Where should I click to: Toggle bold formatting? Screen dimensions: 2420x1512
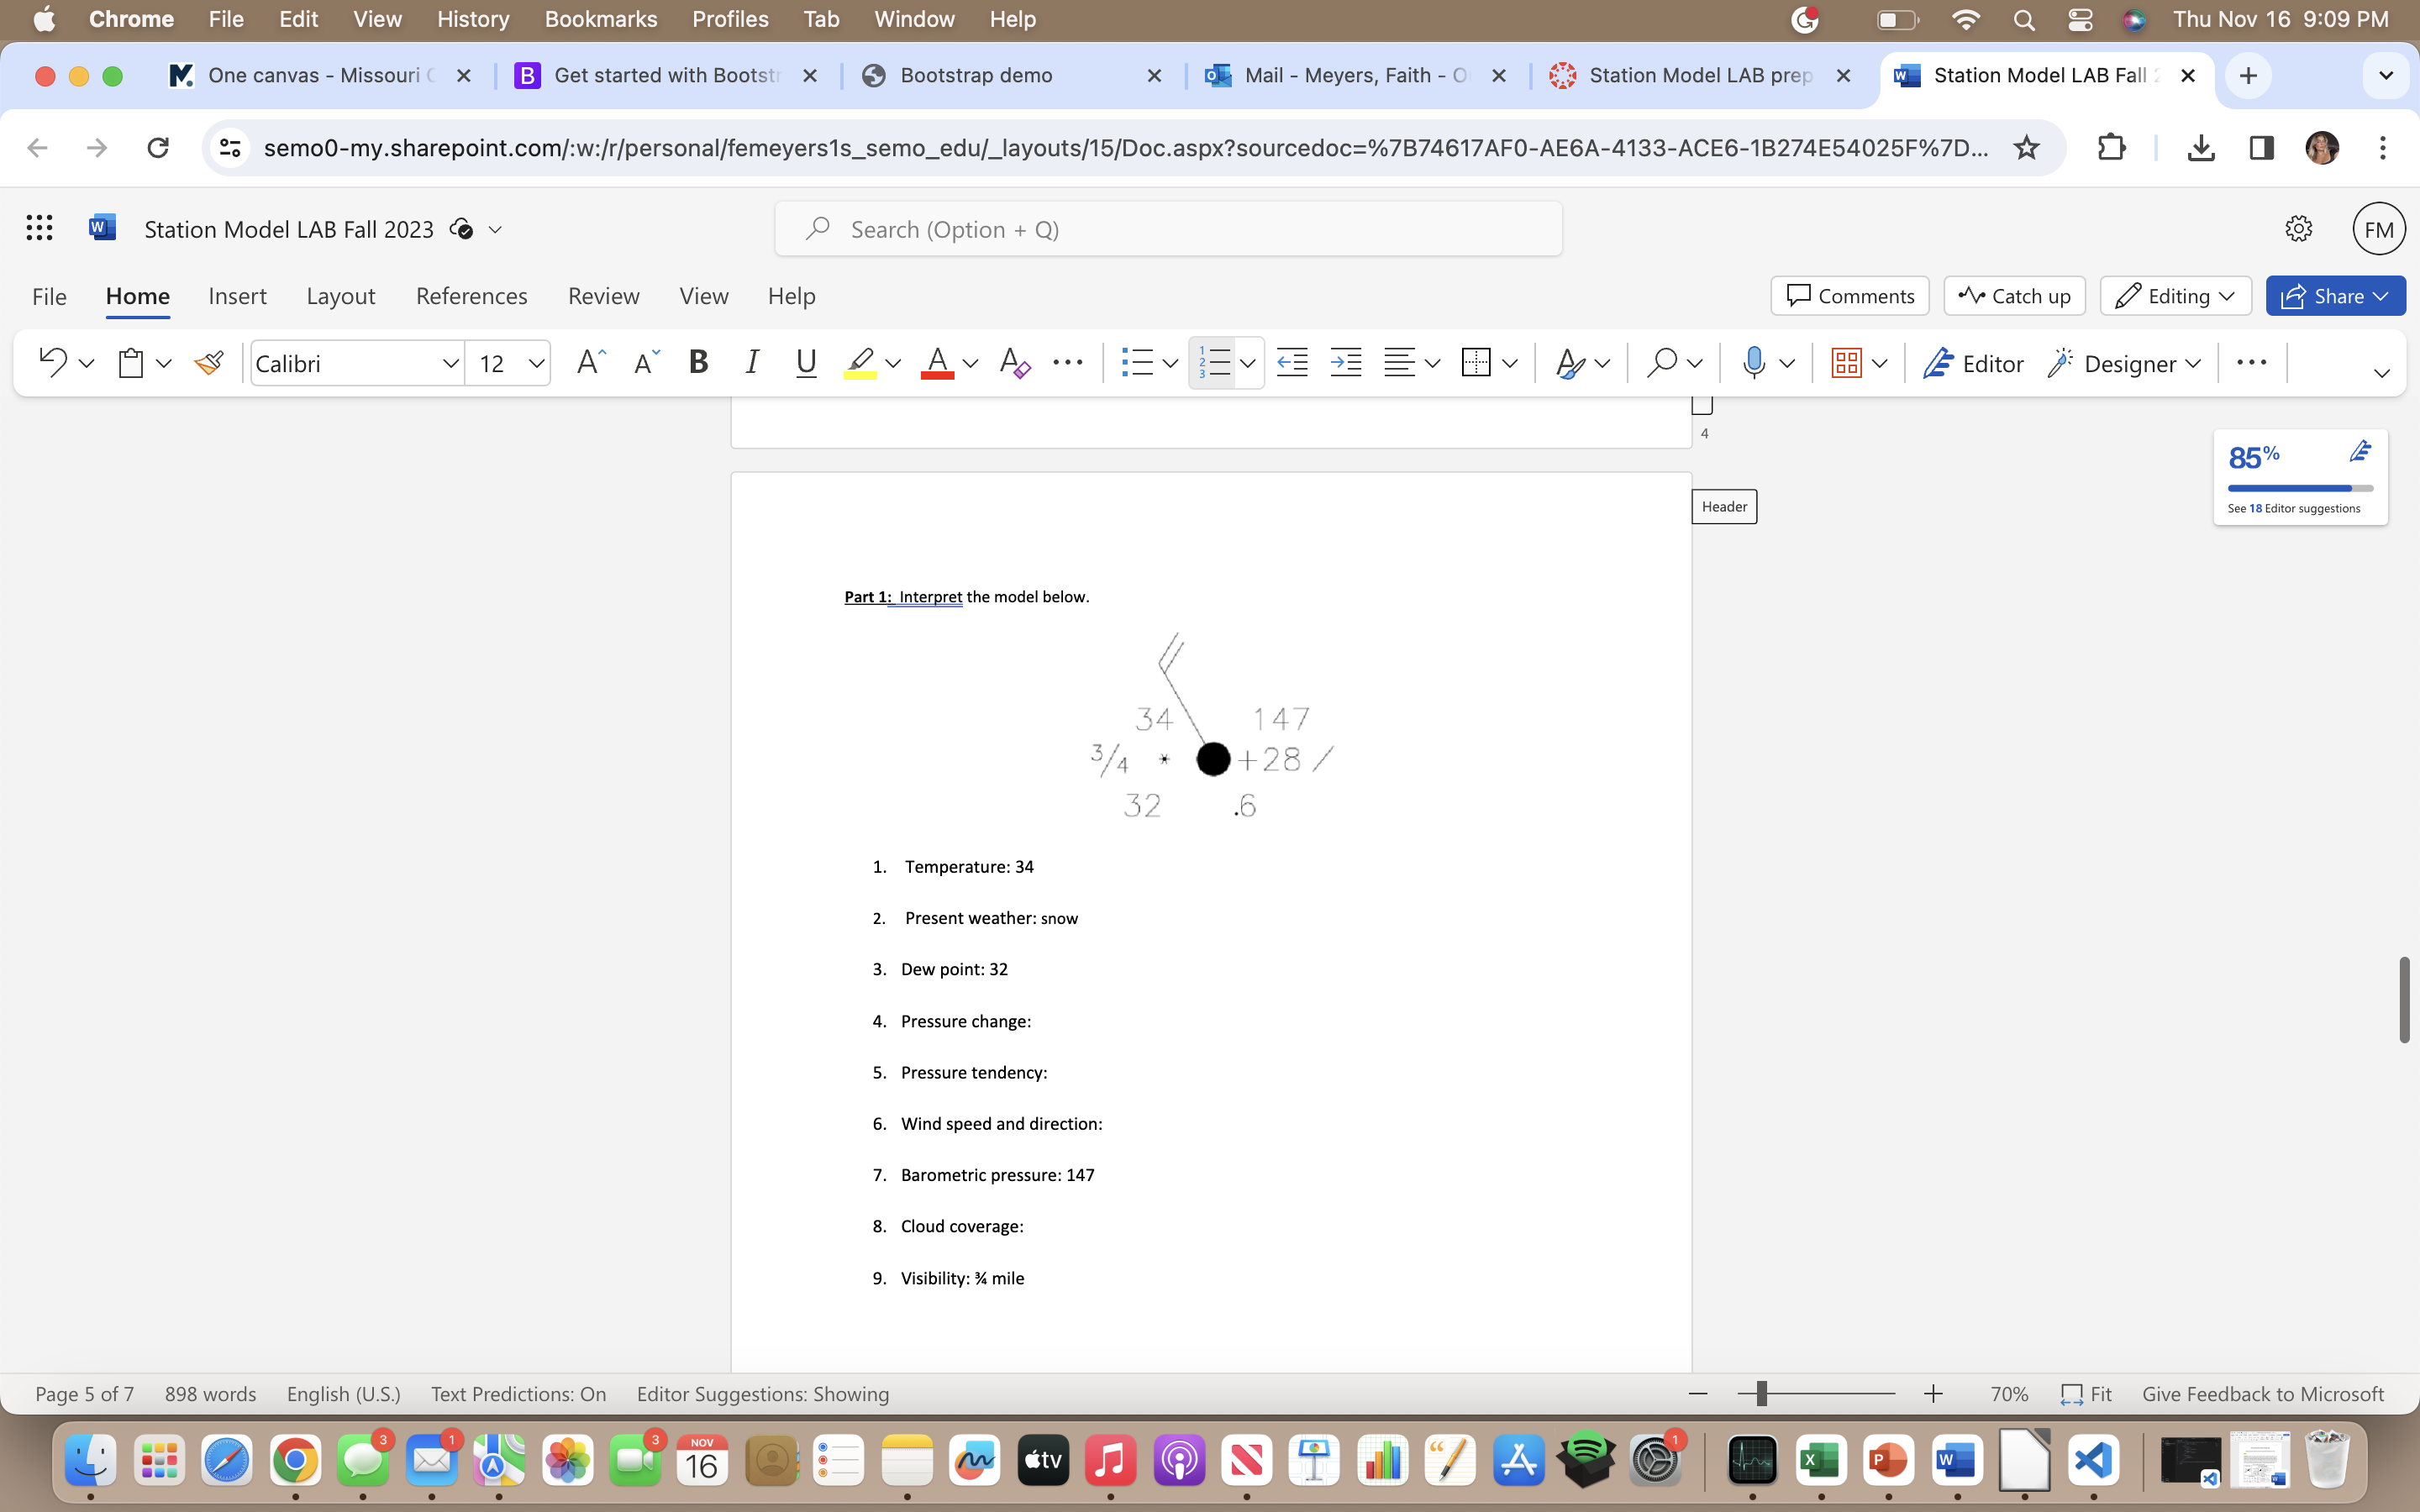(698, 363)
